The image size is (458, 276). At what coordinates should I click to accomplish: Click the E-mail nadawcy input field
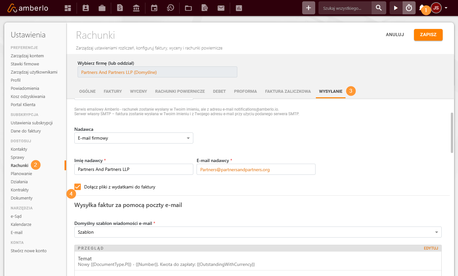point(256,170)
